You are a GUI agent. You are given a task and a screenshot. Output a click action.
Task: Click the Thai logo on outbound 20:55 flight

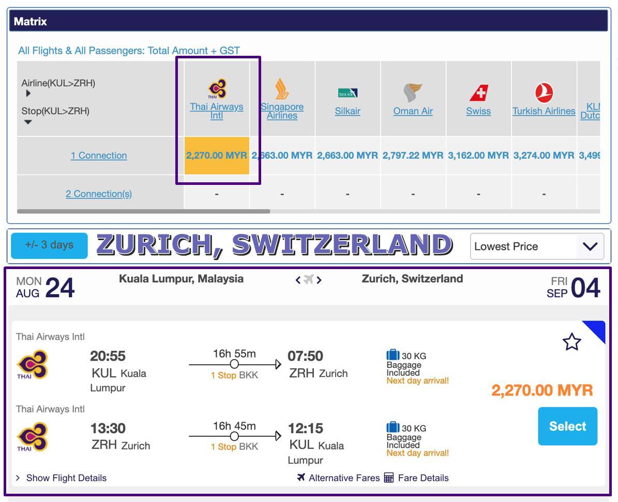point(32,365)
